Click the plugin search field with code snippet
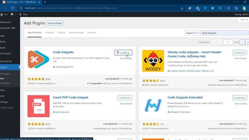Image resolution: width=249 pixels, height=140 pixels. (224, 33)
